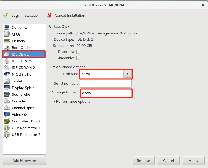The image size is (208, 168).
Task: Open the IDE CDROM 1 list entry
Action: tap(24, 61)
